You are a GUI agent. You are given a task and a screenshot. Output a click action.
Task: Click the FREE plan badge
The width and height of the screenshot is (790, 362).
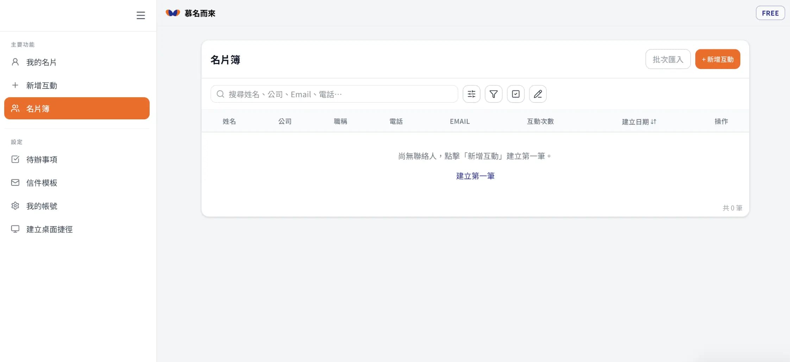770,13
